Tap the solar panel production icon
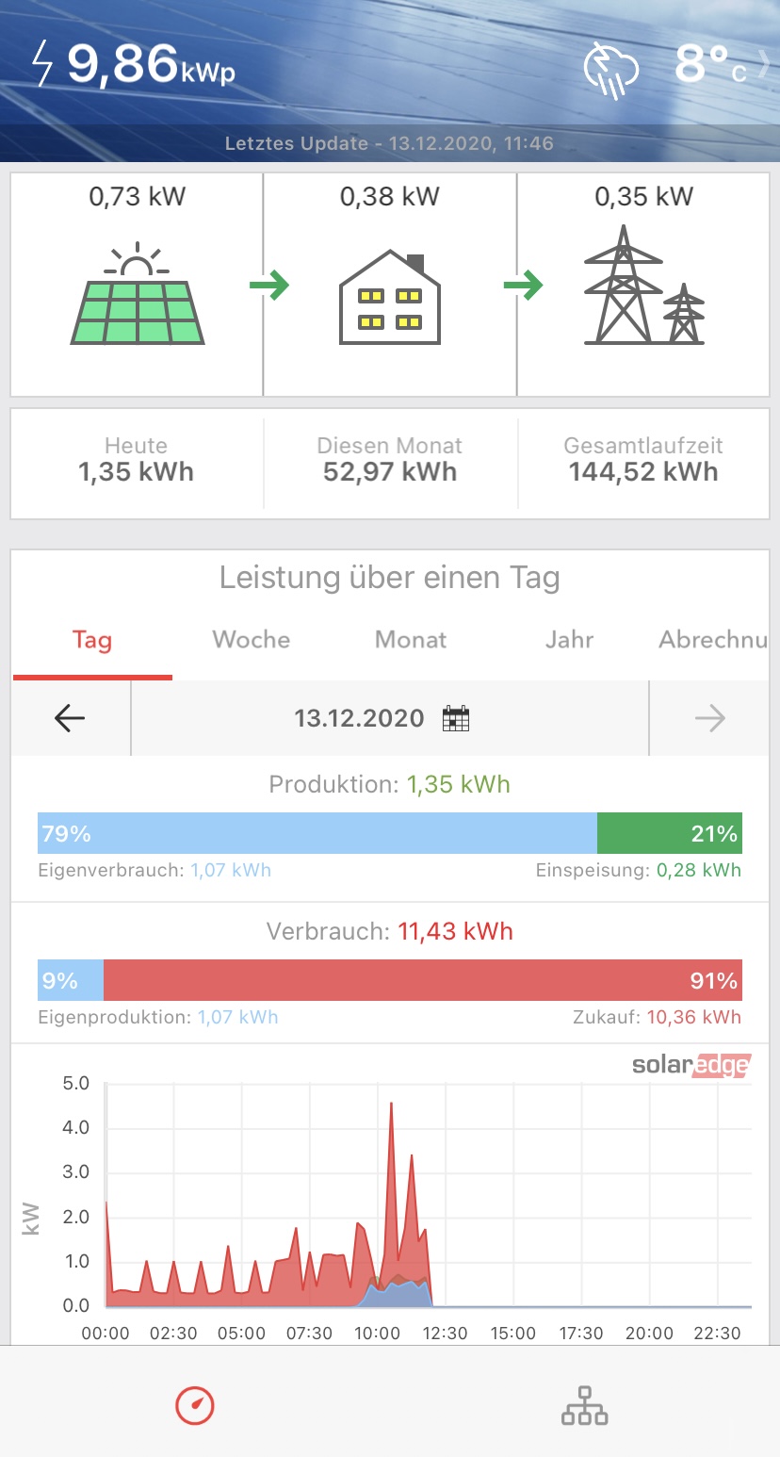 click(x=138, y=294)
